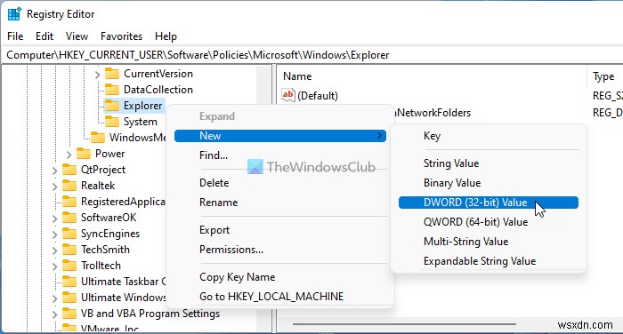Click the CurrentVersion folder icon

point(112,74)
